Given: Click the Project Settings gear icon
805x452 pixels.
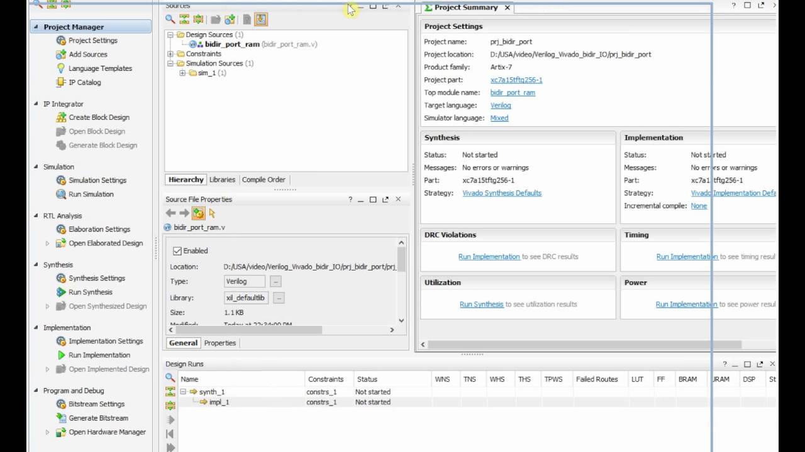Looking at the screenshot, I should click(61, 40).
